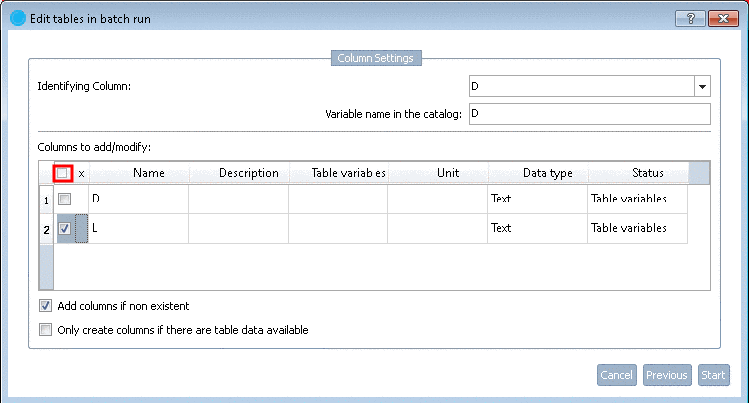Click the empty Unit cell in row L
The image size is (749, 403).
(438, 228)
